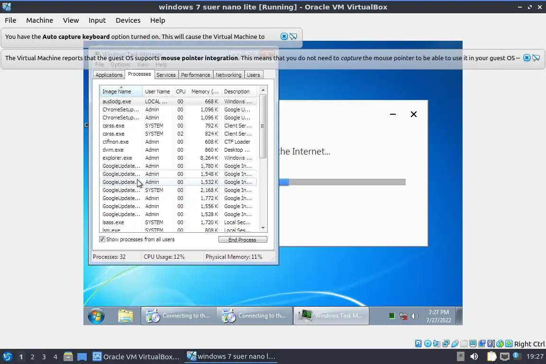Image resolution: width=546 pixels, height=364 pixels.
Task: Click the host eject removable media tray icon
Action: click(460, 356)
